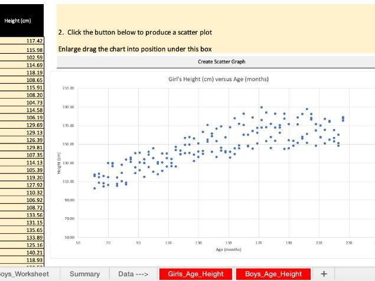Image resolution: width=375 pixels, height=281 pixels.
Task: Open the Girls_Age_Height sheet tab
Action: pyautogui.click(x=195, y=274)
